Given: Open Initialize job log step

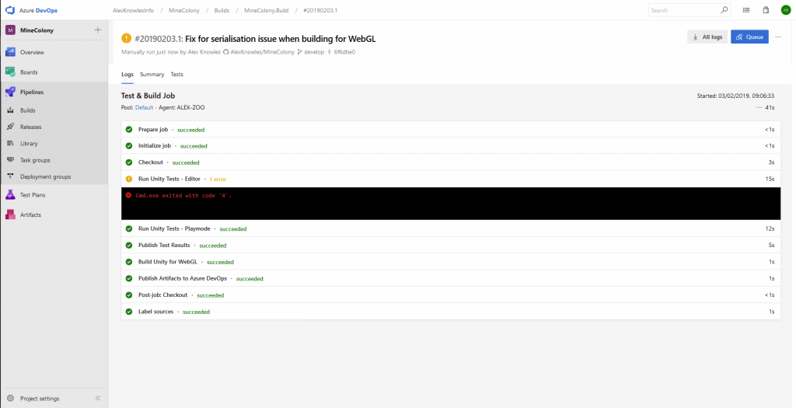Looking at the screenshot, I should click(451, 145).
